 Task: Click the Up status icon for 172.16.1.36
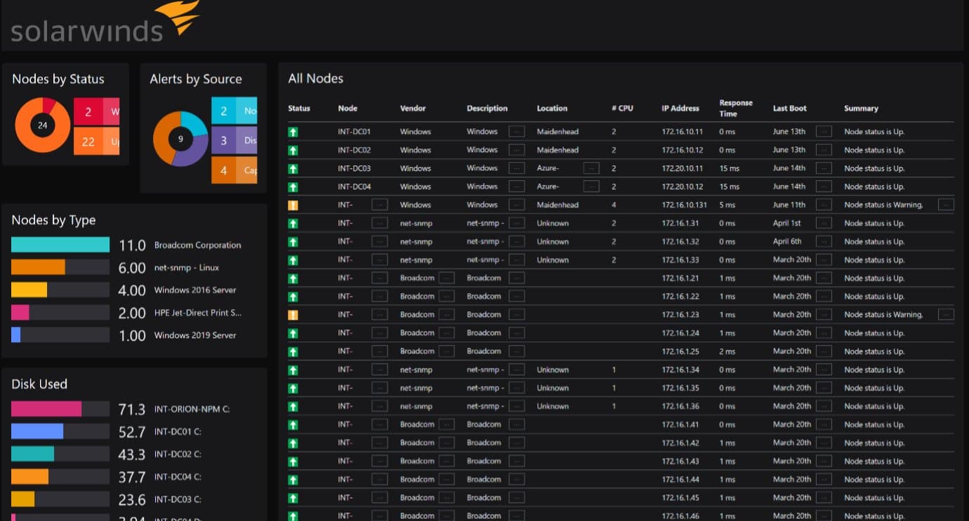click(x=293, y=406)
